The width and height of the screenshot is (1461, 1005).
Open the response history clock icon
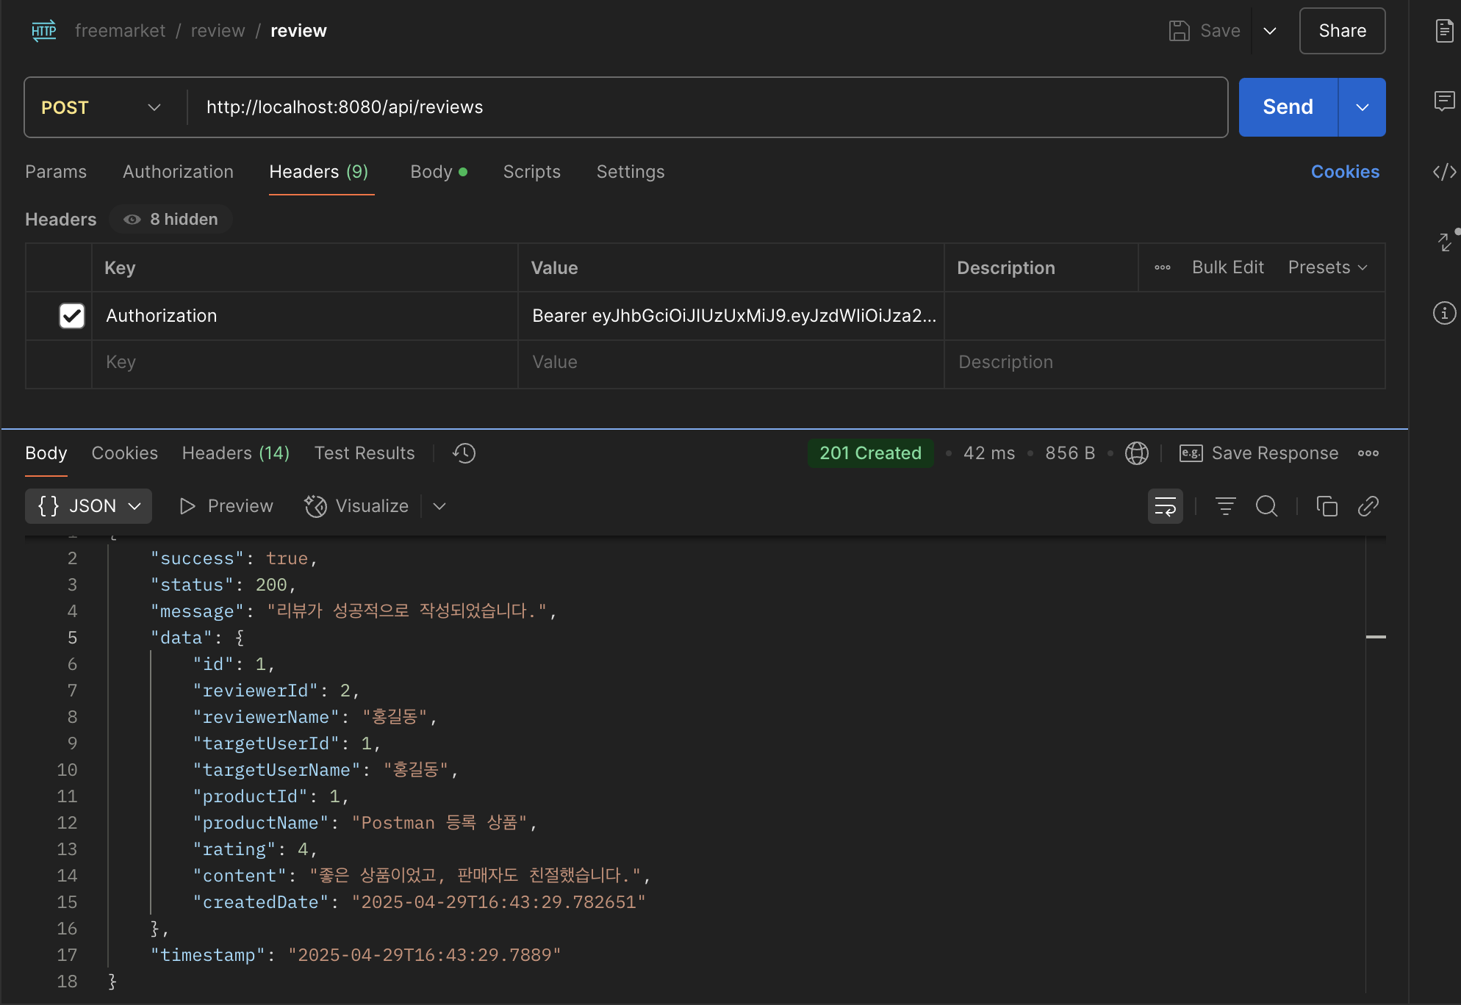click(x=464, y=453)
